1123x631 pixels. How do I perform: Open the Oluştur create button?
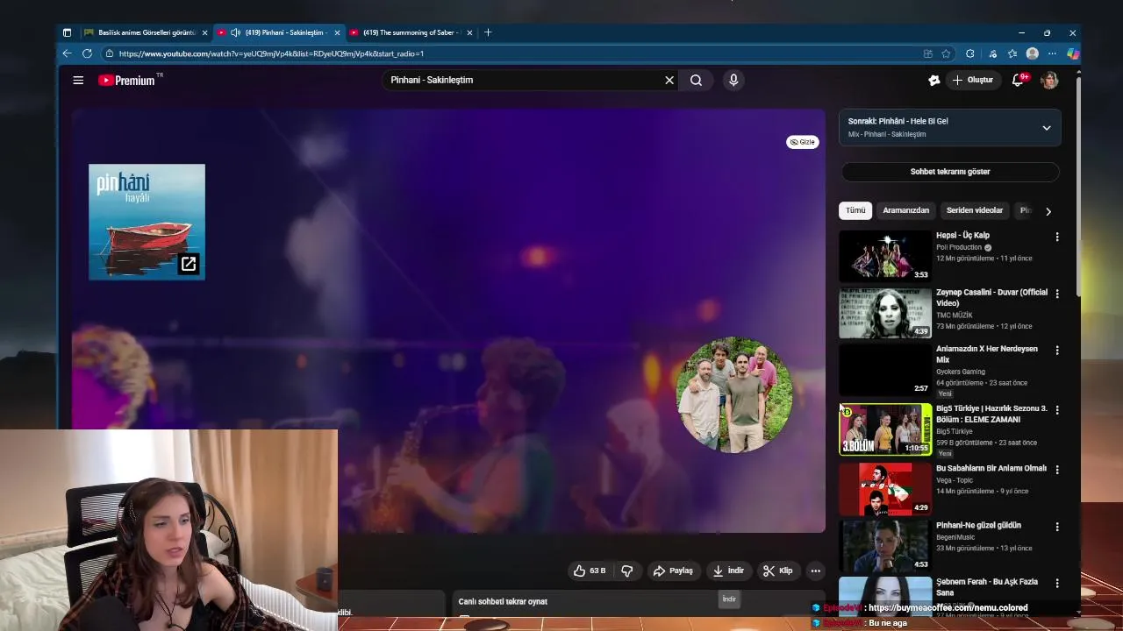coord(973,80)
